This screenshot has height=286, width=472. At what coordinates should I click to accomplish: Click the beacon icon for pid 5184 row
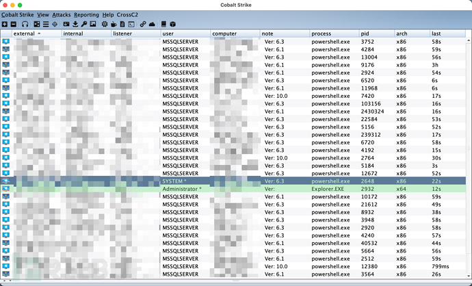tap(5, 166)
